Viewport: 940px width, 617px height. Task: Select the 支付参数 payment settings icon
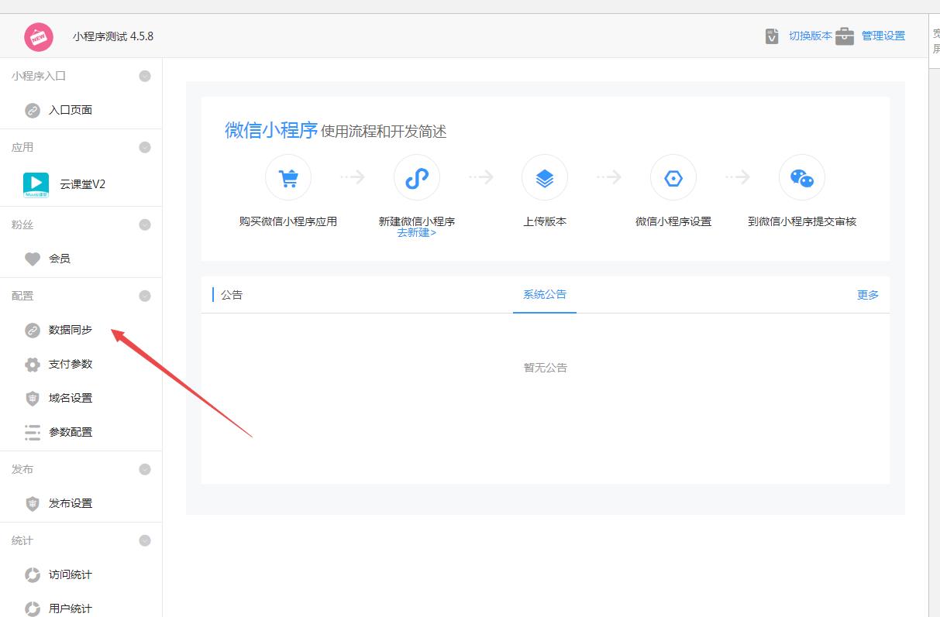point(32,364)
